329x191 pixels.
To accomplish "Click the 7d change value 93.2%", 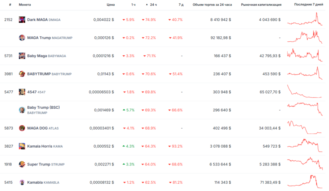I will click(175, 146).
